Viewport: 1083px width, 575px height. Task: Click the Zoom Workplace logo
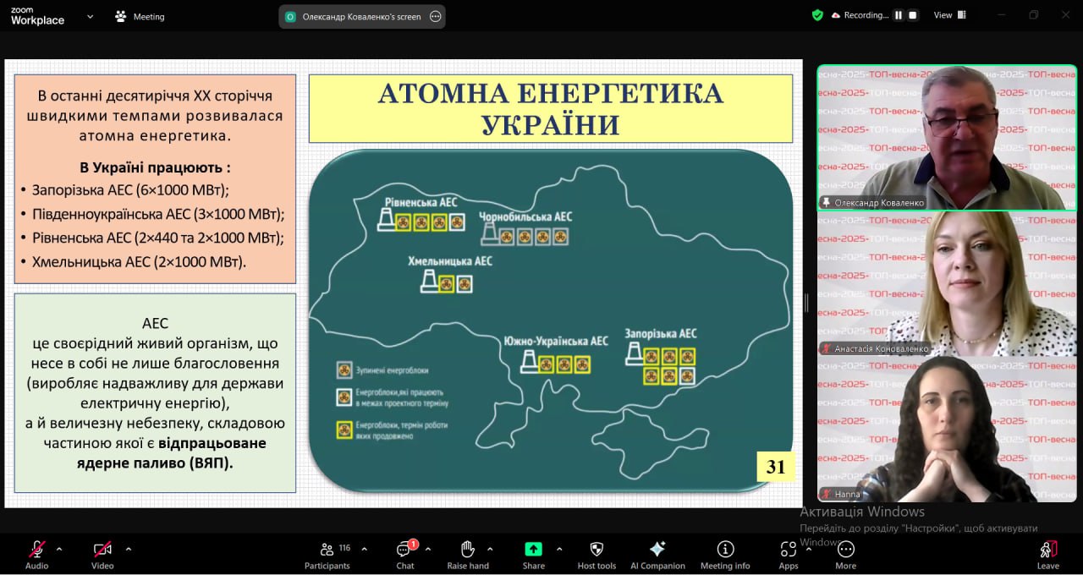point(37,16)
